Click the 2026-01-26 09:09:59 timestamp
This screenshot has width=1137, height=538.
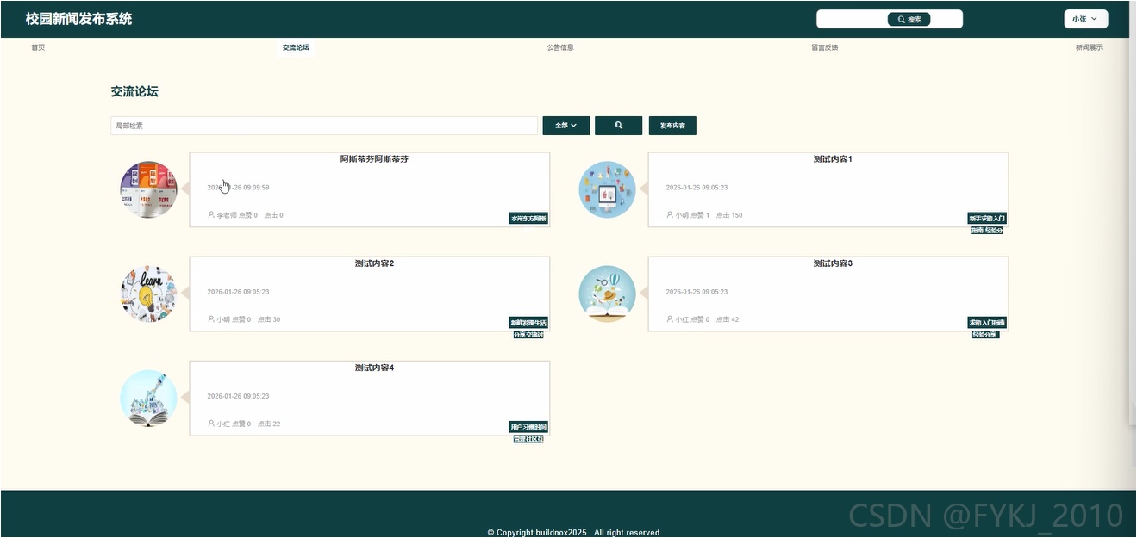coord(238,188)
